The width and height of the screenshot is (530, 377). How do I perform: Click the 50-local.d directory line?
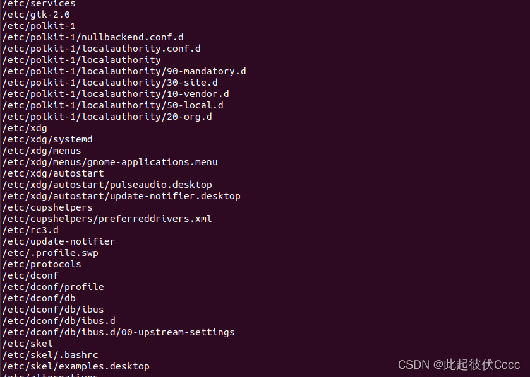click(x=112, y=105)
